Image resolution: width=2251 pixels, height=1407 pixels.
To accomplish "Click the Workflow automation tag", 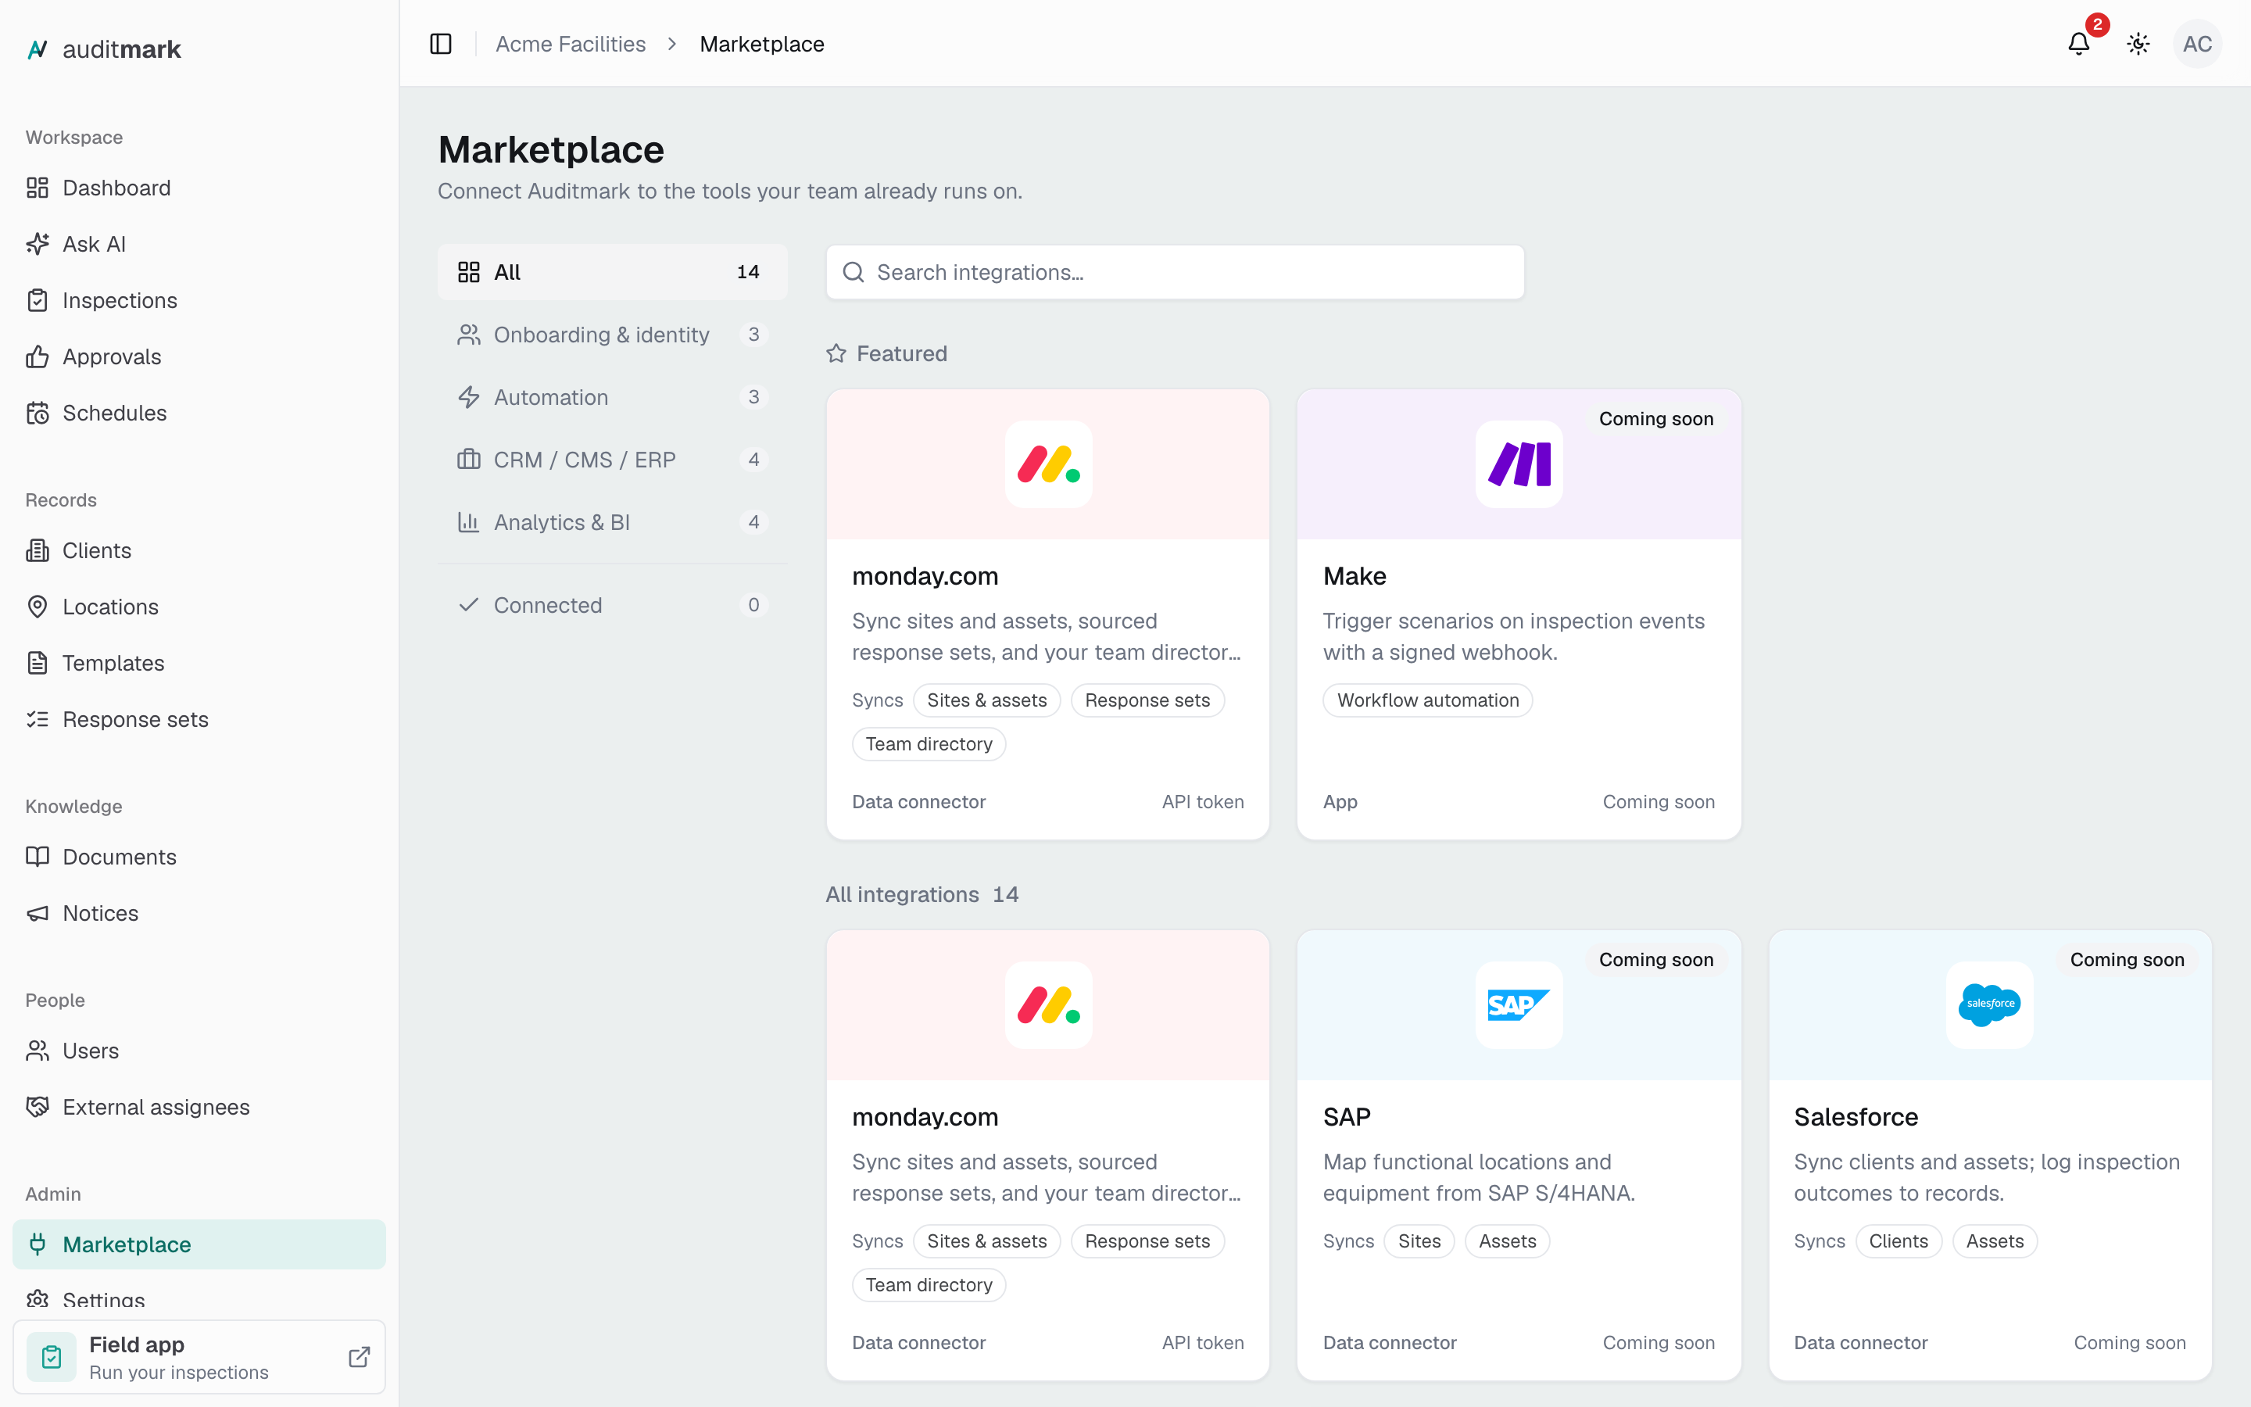I will [x=1428, y=700].
